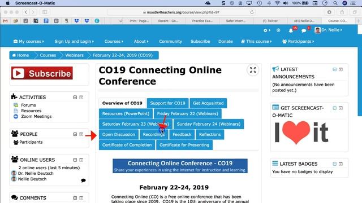
Task: Collapse the Get Screencast-O-Matic block
Action: click(x=334, y=108)
